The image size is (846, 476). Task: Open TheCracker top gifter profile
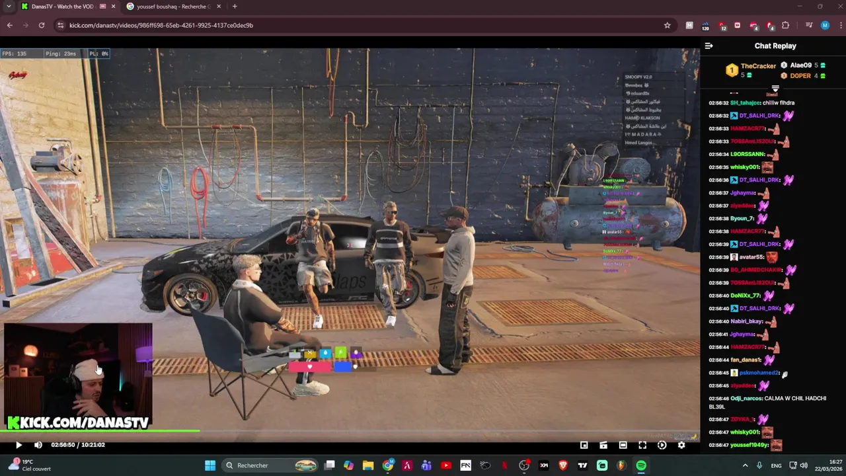[x=758, y=66]
